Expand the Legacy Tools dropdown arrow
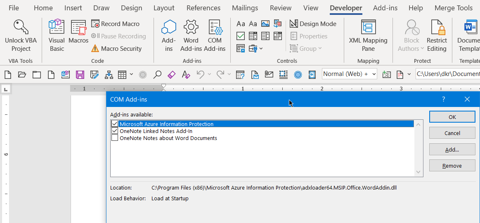 click(x=261, y=48)
